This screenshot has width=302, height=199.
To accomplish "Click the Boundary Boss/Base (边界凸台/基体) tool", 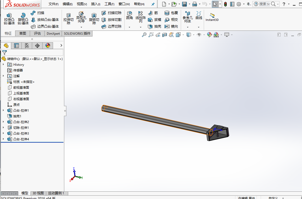I will (x=45, y=26).
